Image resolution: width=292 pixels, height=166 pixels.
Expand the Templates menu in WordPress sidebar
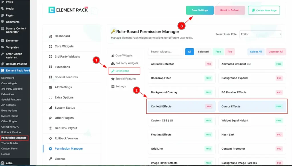tap(12, 47)
